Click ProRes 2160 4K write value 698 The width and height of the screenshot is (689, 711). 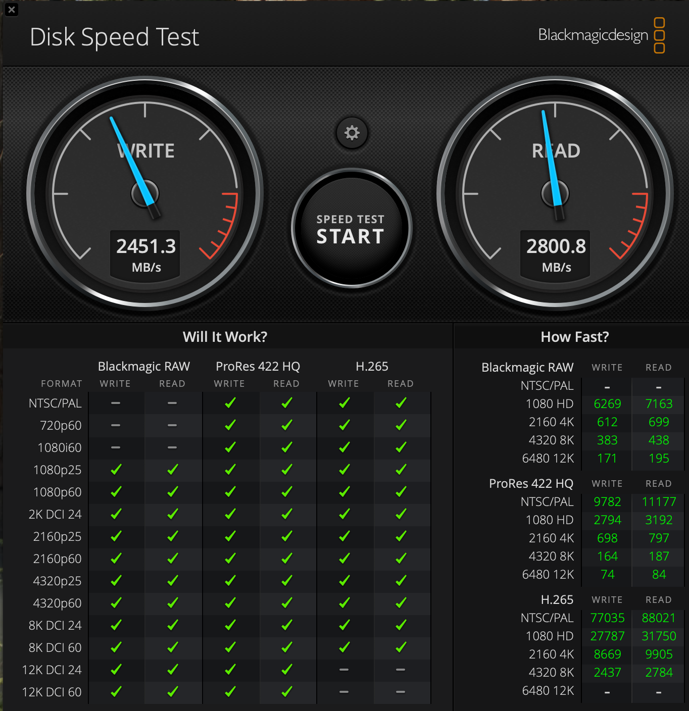(x=607, y=538)
